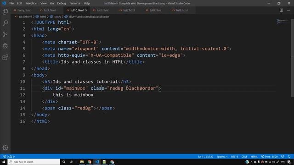
Task: Select the active tut10.html tab
Action: 77,10
